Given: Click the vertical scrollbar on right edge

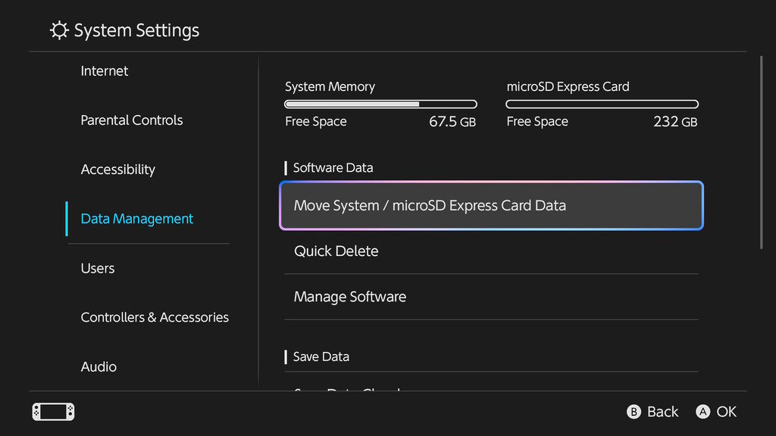Looking at the screenshot, I should pos(761,151).
